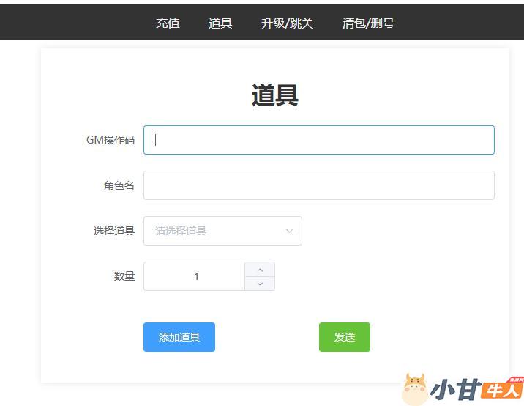Click the 数量 field label
The width and height of the screenshot is (524, 406).
pyautogui.click(x=124, y=276)
